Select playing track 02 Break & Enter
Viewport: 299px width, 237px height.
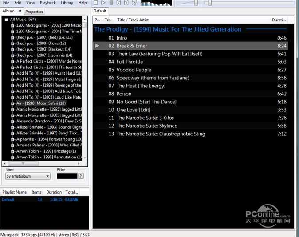pyautogui.click(x=190, y=46)
